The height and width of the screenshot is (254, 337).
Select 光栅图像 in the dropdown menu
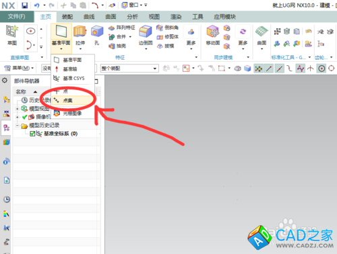pos(73,114)
